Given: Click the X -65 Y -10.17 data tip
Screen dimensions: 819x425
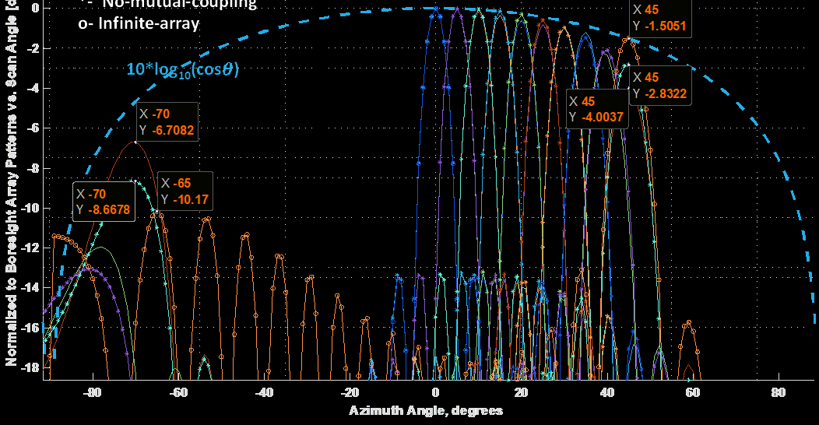Looking at the screenshot, I should pyautogui.click(x=185, y=191).
